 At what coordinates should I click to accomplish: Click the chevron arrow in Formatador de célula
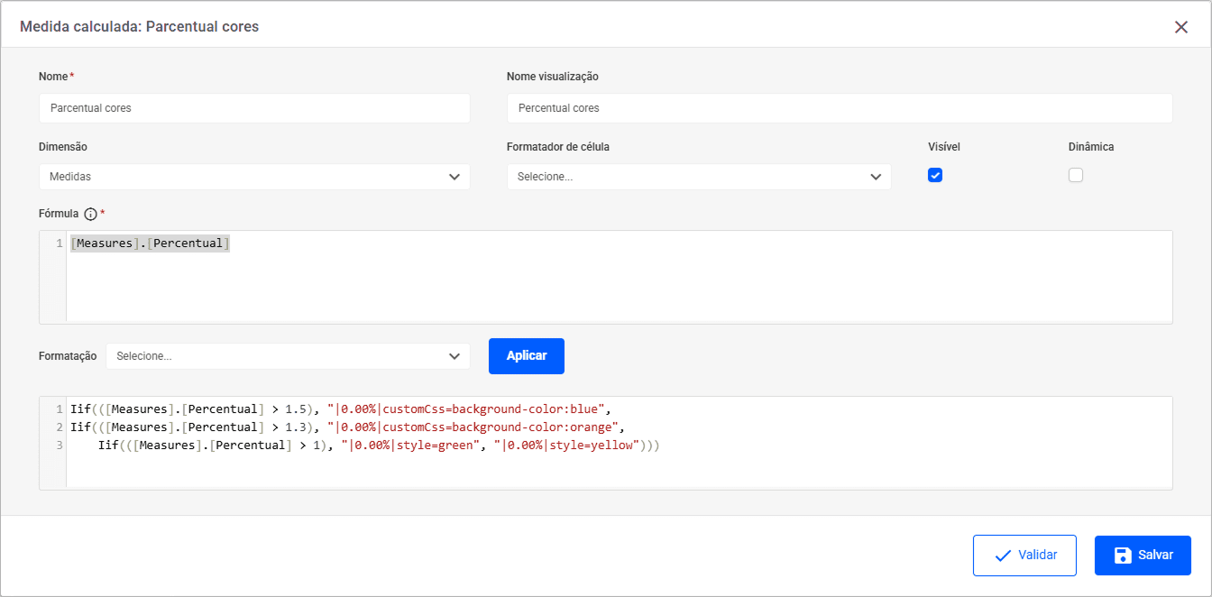pyautogui.click(x=876, y=177)
